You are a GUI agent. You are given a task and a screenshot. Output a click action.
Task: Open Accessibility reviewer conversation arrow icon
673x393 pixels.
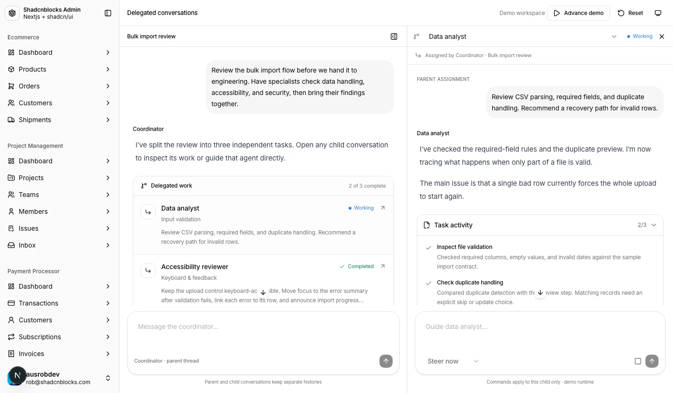click(383, 266)
